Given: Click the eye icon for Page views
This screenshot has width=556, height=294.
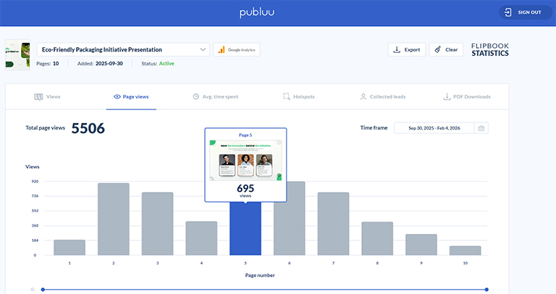Looking at the screenshot, I should coord(117,97).
